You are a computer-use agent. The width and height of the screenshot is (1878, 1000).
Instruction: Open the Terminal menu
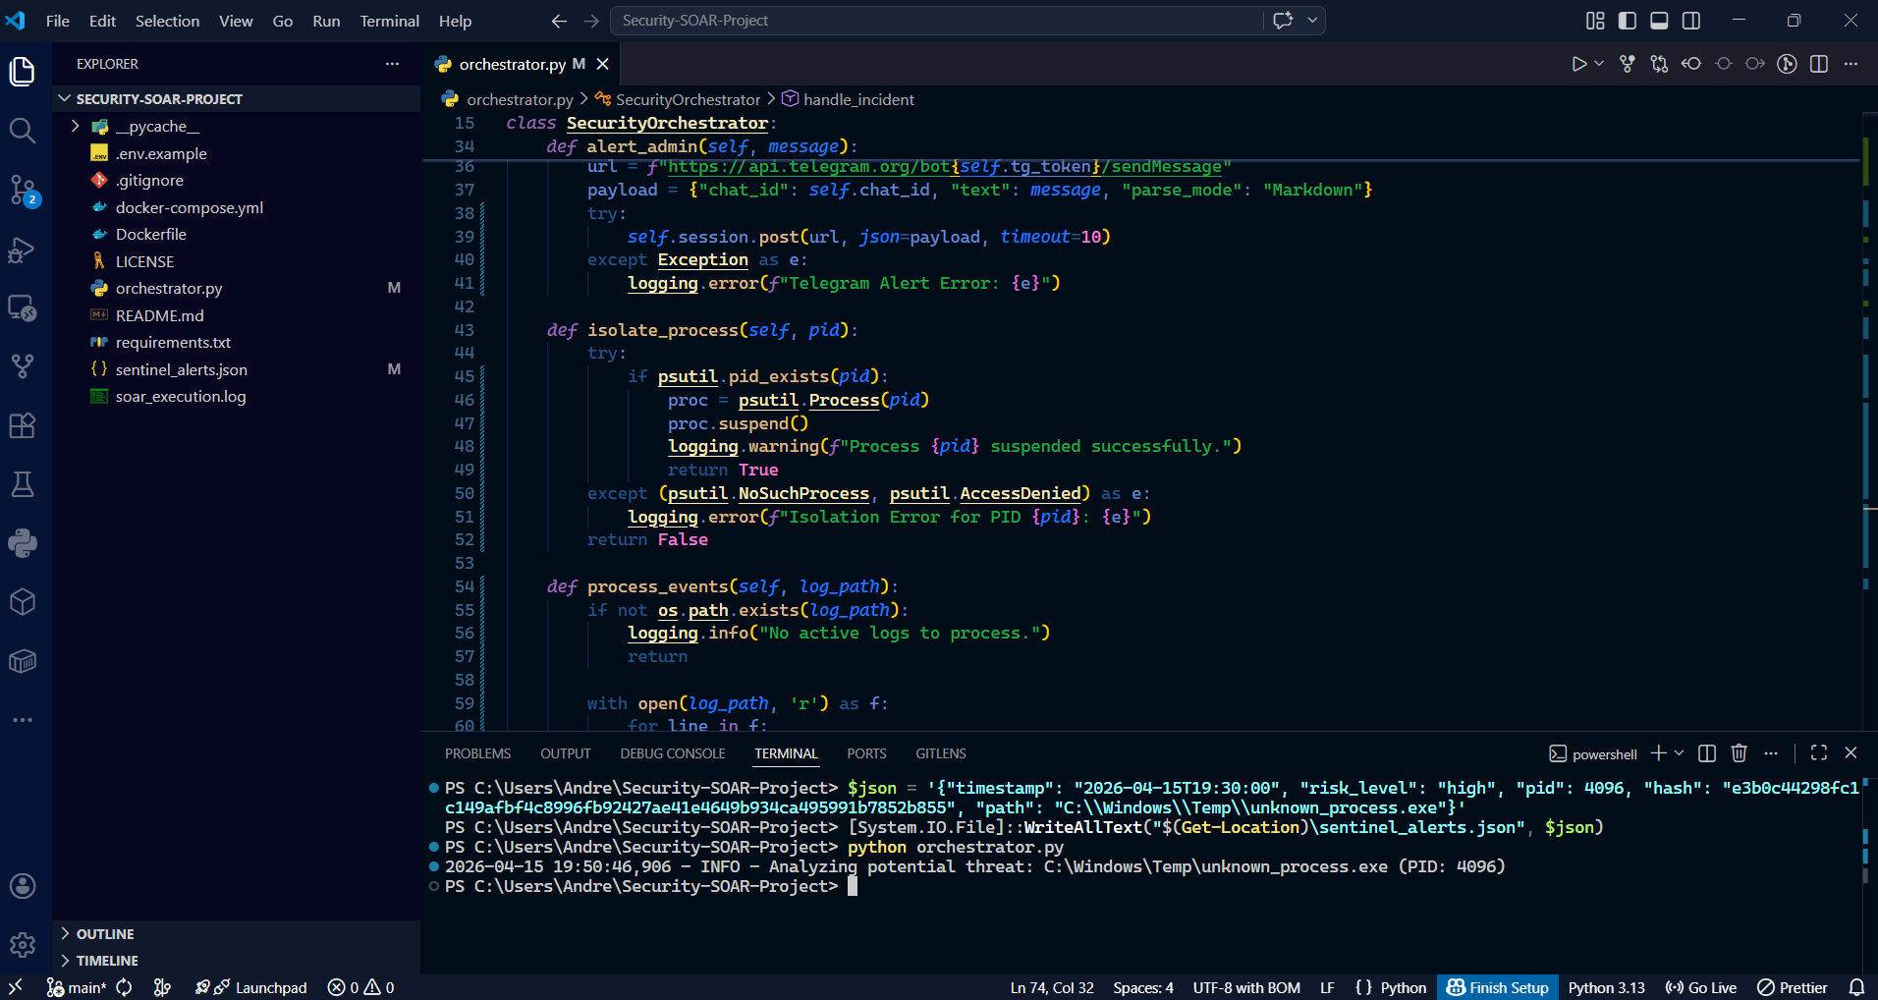tap(389, 21)
